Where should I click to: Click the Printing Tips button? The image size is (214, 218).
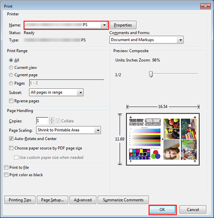[20, 200]
